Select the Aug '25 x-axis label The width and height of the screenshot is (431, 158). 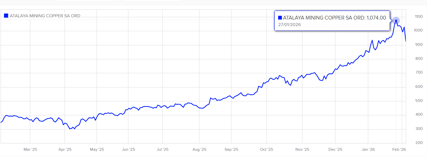pyautogui.click(x=199, y=149)
